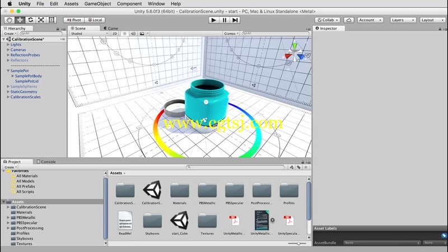448x252 pixels.
Task: Start Play mode
Action: pos(213,20)
